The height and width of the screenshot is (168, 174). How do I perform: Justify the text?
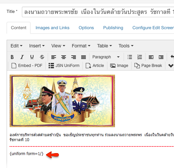[84, 57]
